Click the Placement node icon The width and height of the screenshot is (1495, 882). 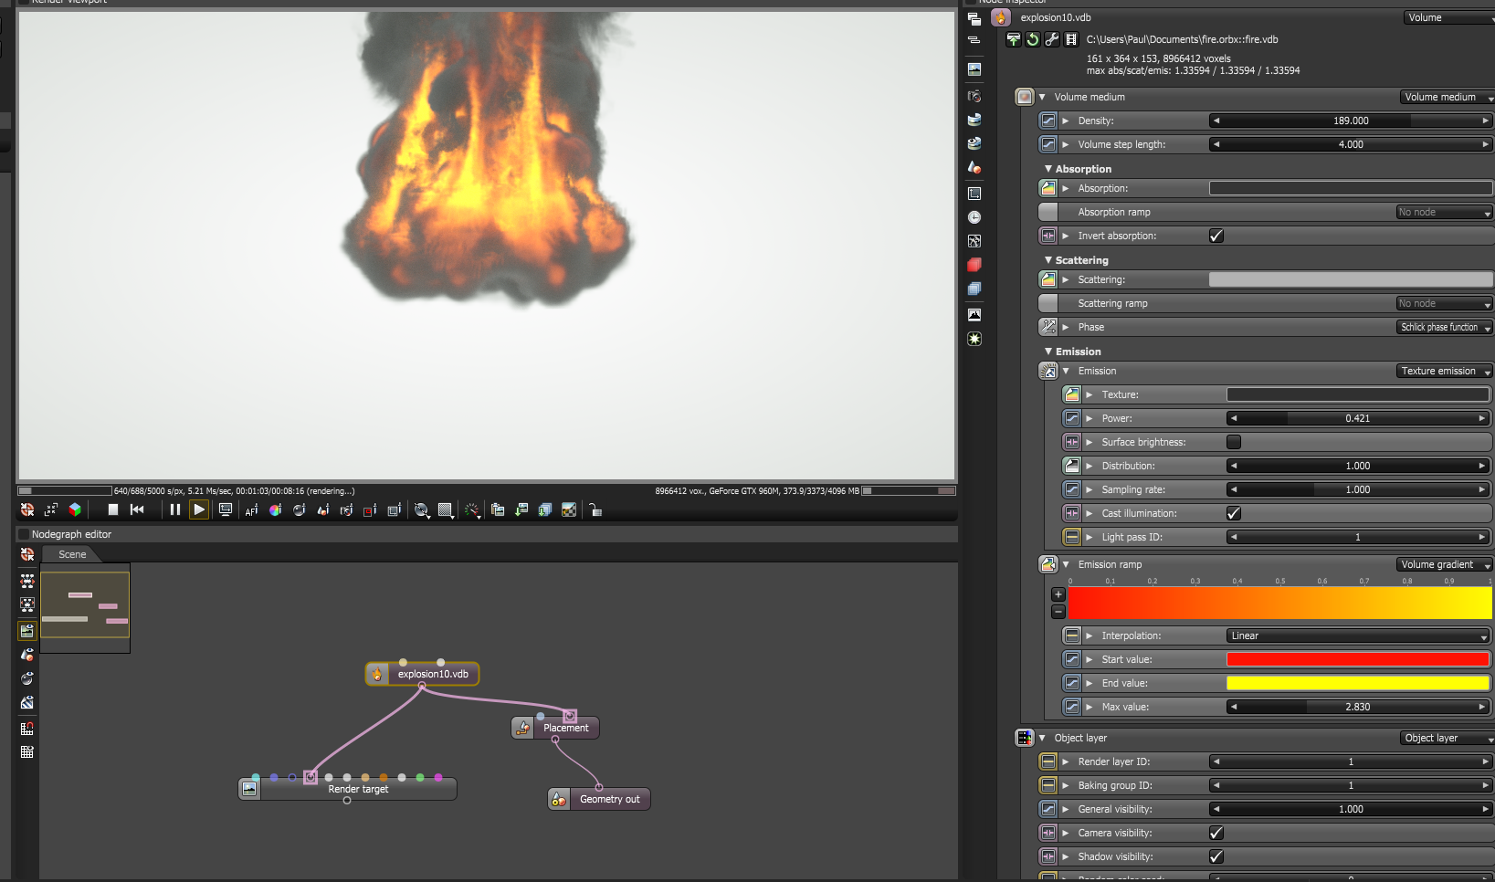522,728
